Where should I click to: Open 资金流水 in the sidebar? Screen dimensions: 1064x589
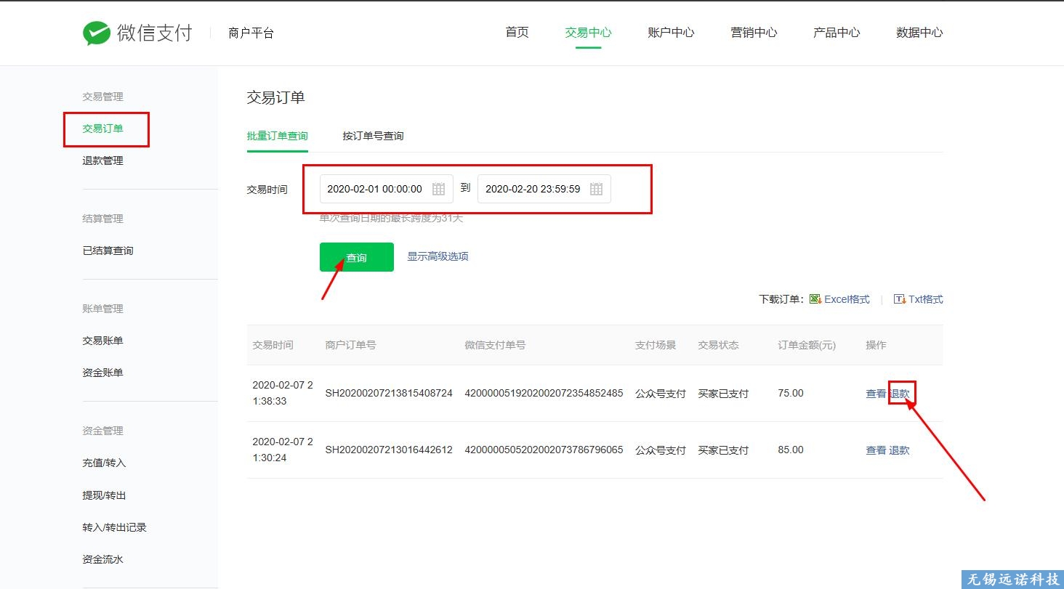(x=103, y=559)
